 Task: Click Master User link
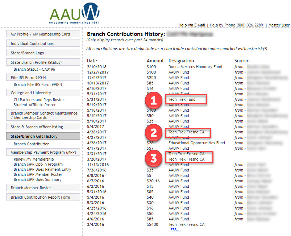click(x=279, y=25)
